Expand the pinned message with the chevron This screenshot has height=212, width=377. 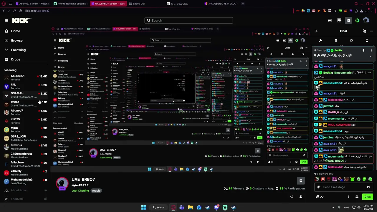(371, 57)
